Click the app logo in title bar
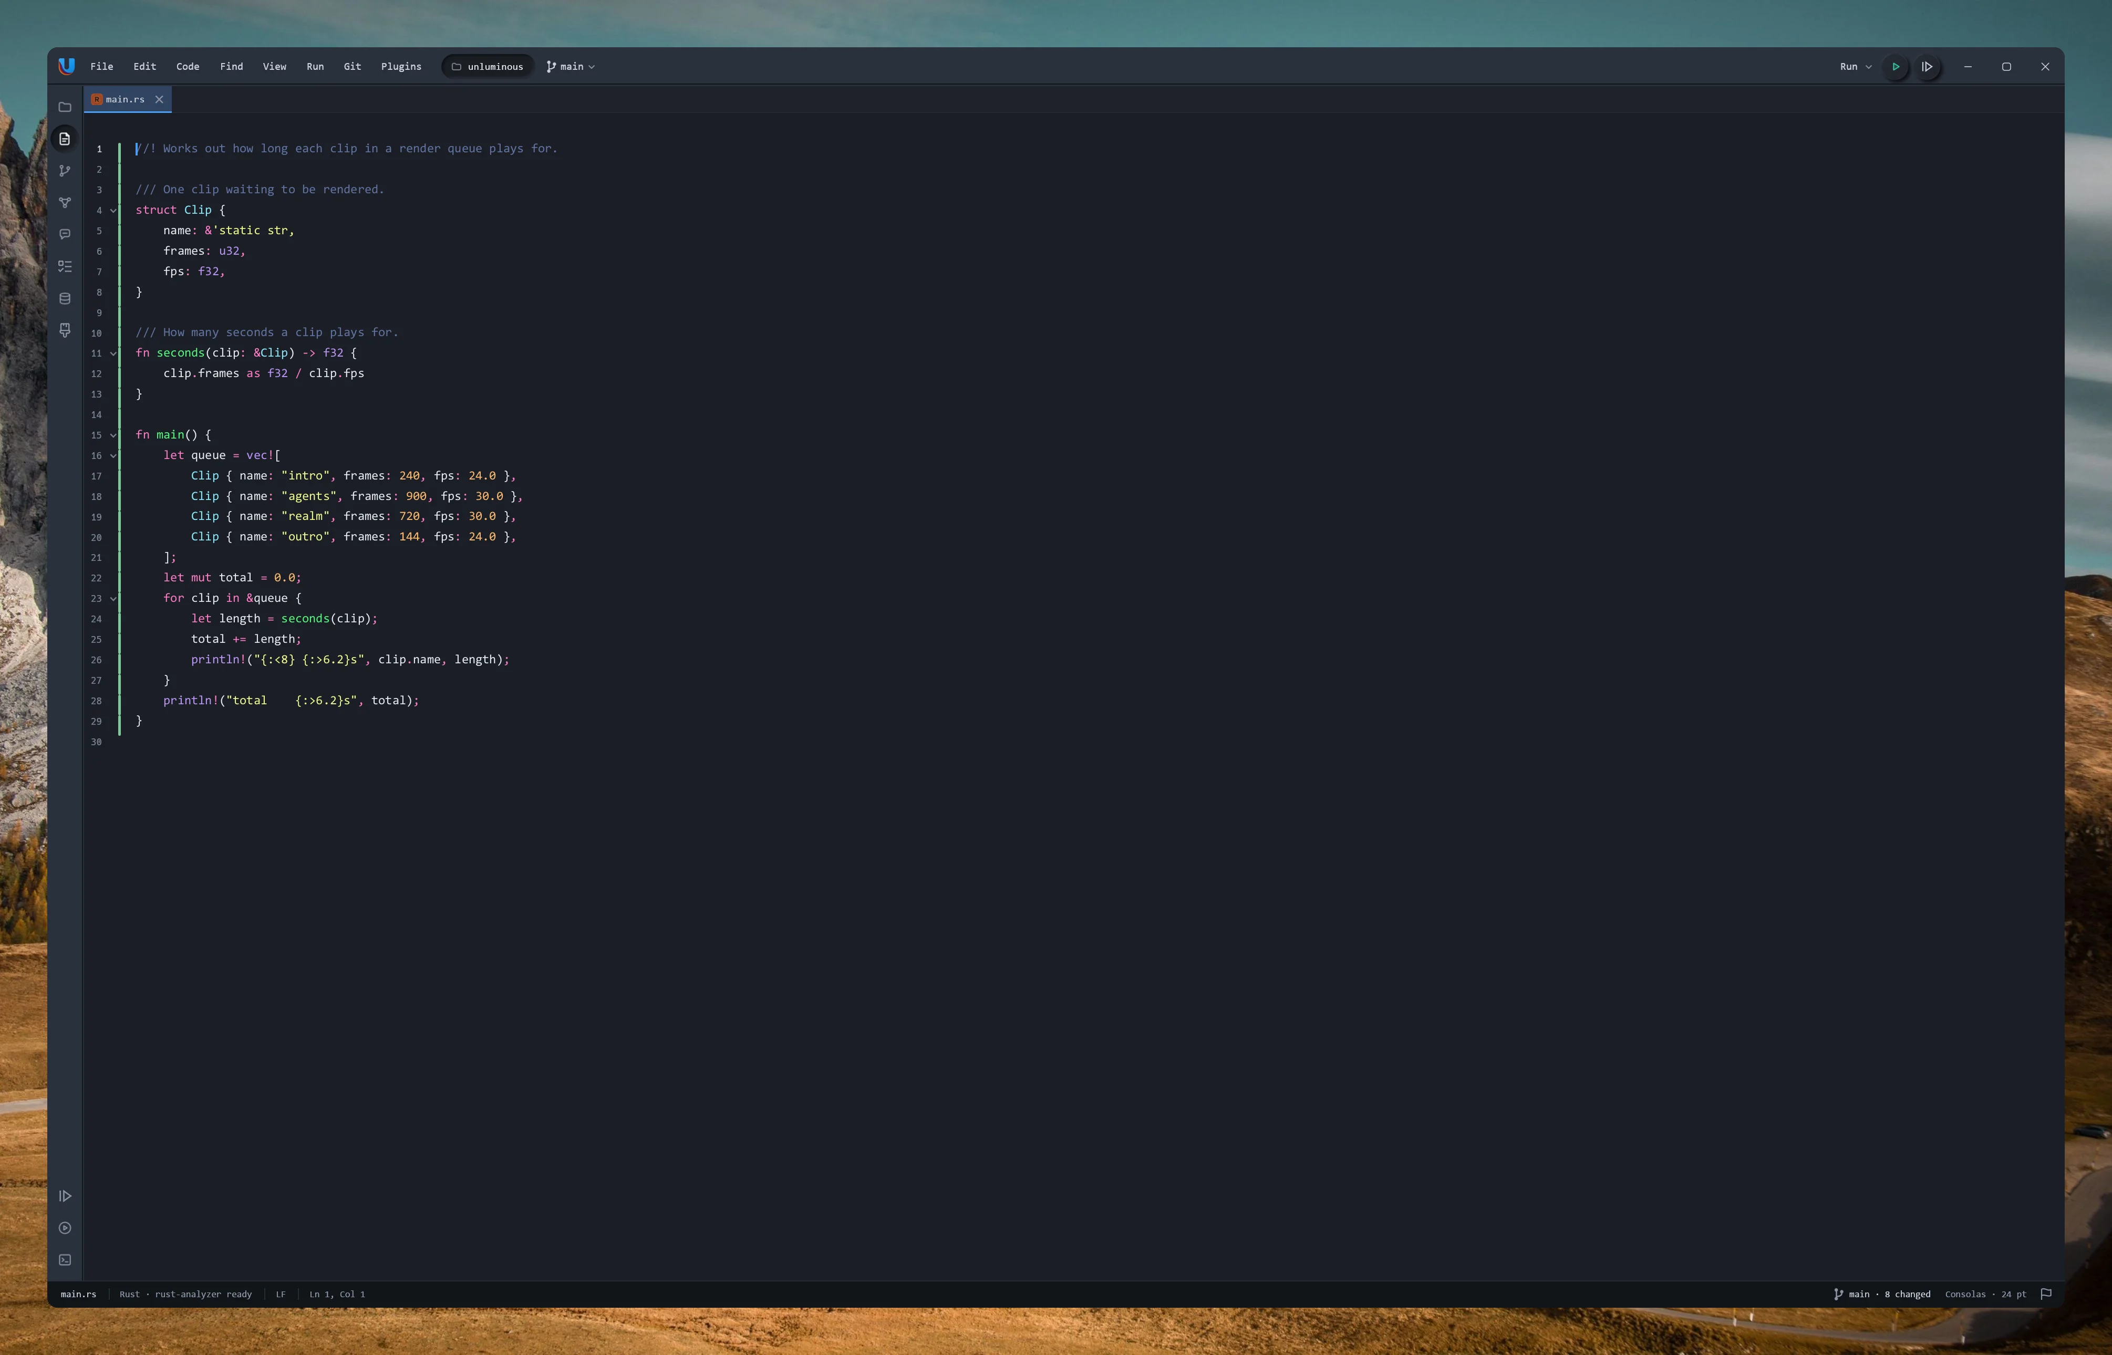This screenshot has height=1355, width=2112. click(x=66, y=66)
